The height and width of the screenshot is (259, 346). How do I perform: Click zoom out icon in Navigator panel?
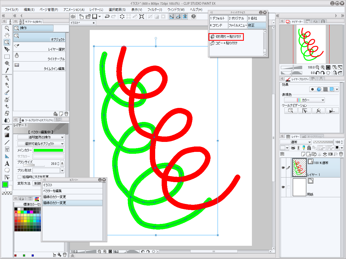317,67
